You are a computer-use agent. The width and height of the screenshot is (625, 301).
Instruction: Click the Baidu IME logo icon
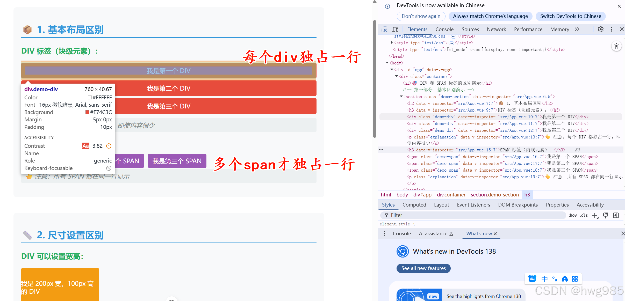[532, 279]
